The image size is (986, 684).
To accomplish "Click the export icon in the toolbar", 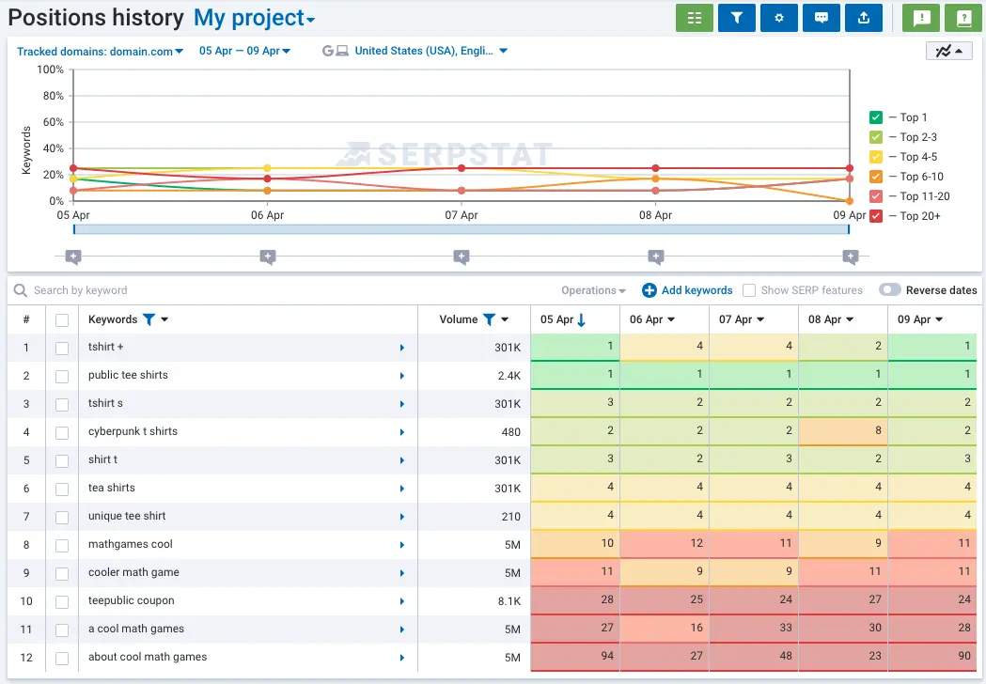I will pyautogui.click(x=863, y=17).
